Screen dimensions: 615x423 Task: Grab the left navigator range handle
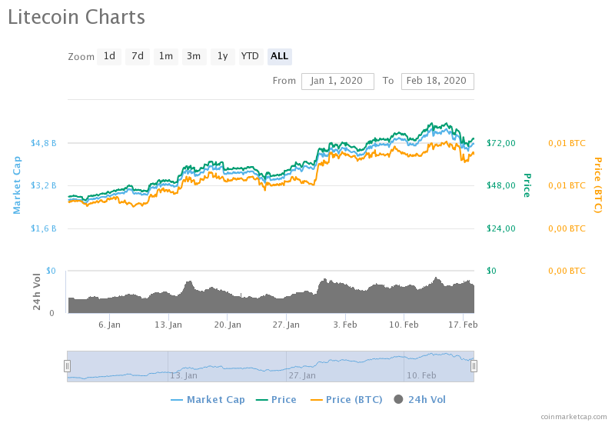67,366
